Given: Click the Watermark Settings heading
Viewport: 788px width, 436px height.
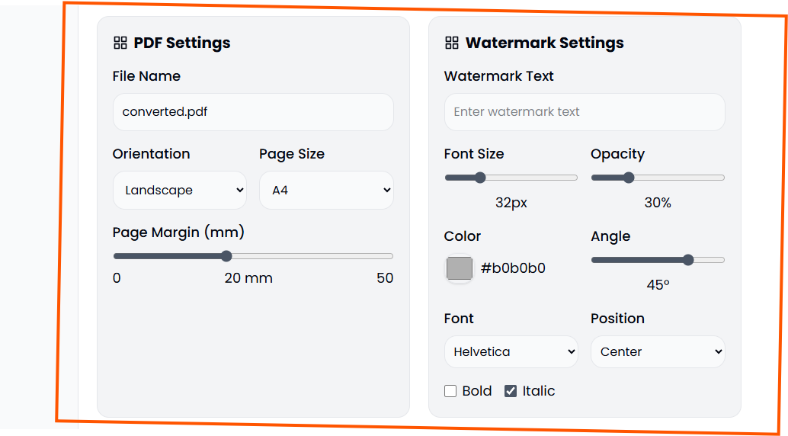Looking at the screenshot, I should [x=544, y=43].
